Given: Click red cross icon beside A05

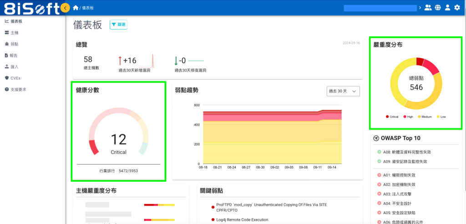Looking at the screenshot, I should 379,213.
